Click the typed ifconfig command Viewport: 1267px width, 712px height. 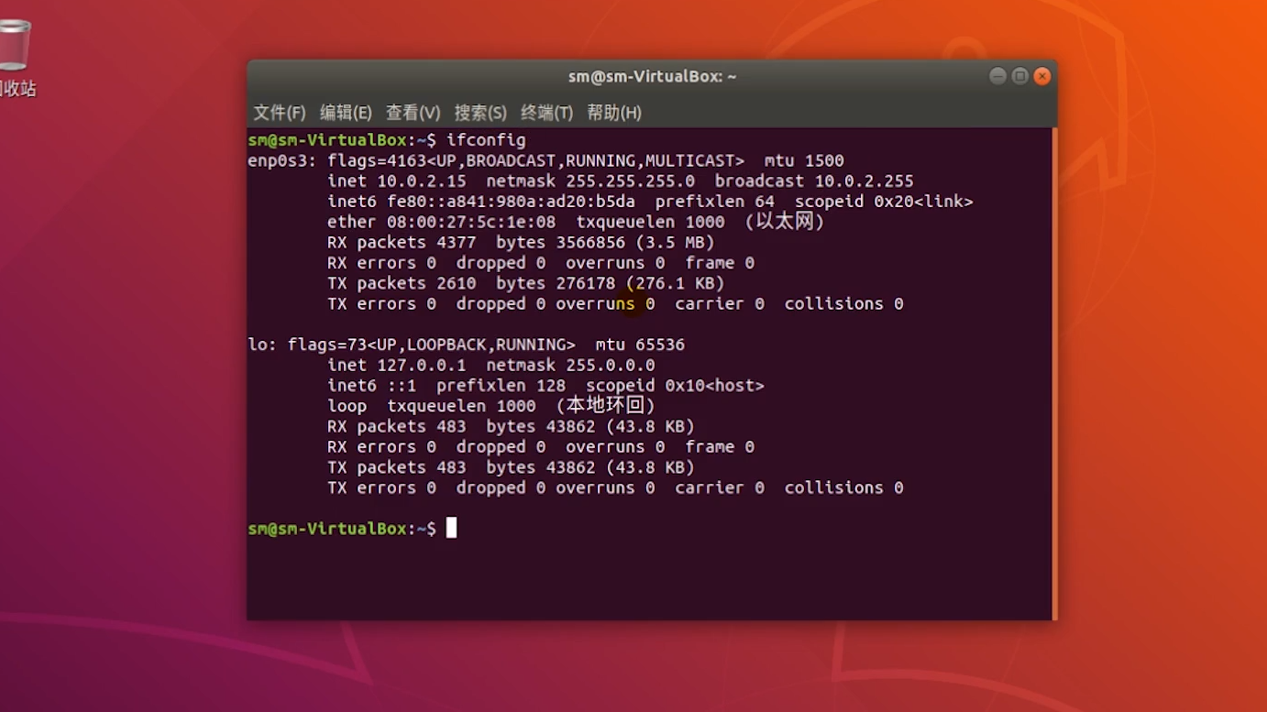tap(486, 140)
